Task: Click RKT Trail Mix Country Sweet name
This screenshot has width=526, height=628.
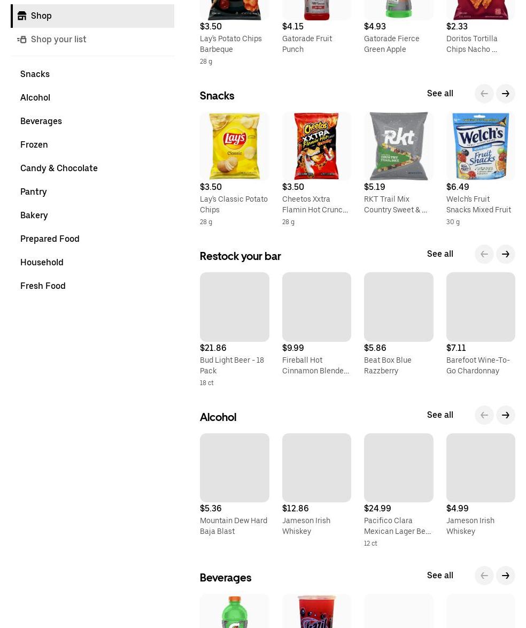Action: click(396, 204)
